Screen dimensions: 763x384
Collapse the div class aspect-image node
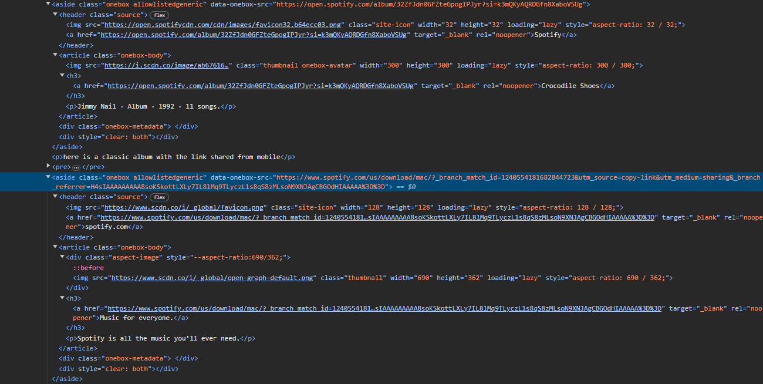[x=62, y=257]
